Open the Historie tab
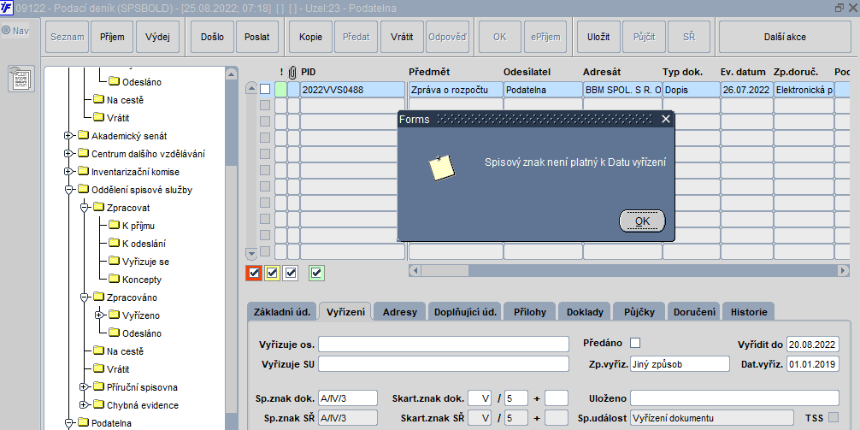Image resolution: width=860 pixels, height=430 pixels. coord(749,312)
